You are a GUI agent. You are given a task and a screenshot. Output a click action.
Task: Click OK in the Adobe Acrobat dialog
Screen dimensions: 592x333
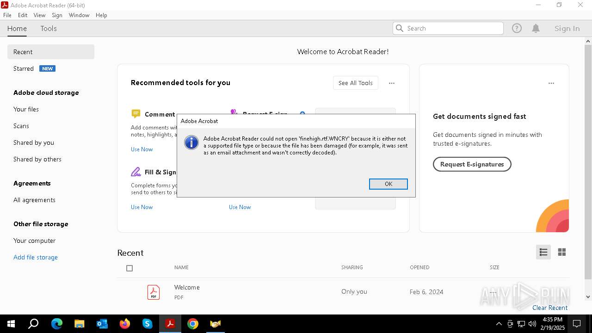point(388,184)
